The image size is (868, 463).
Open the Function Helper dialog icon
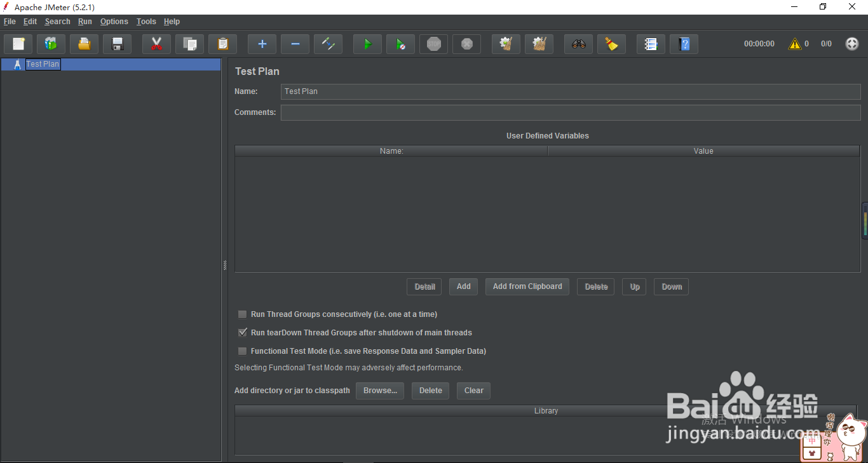pos(651,44)
